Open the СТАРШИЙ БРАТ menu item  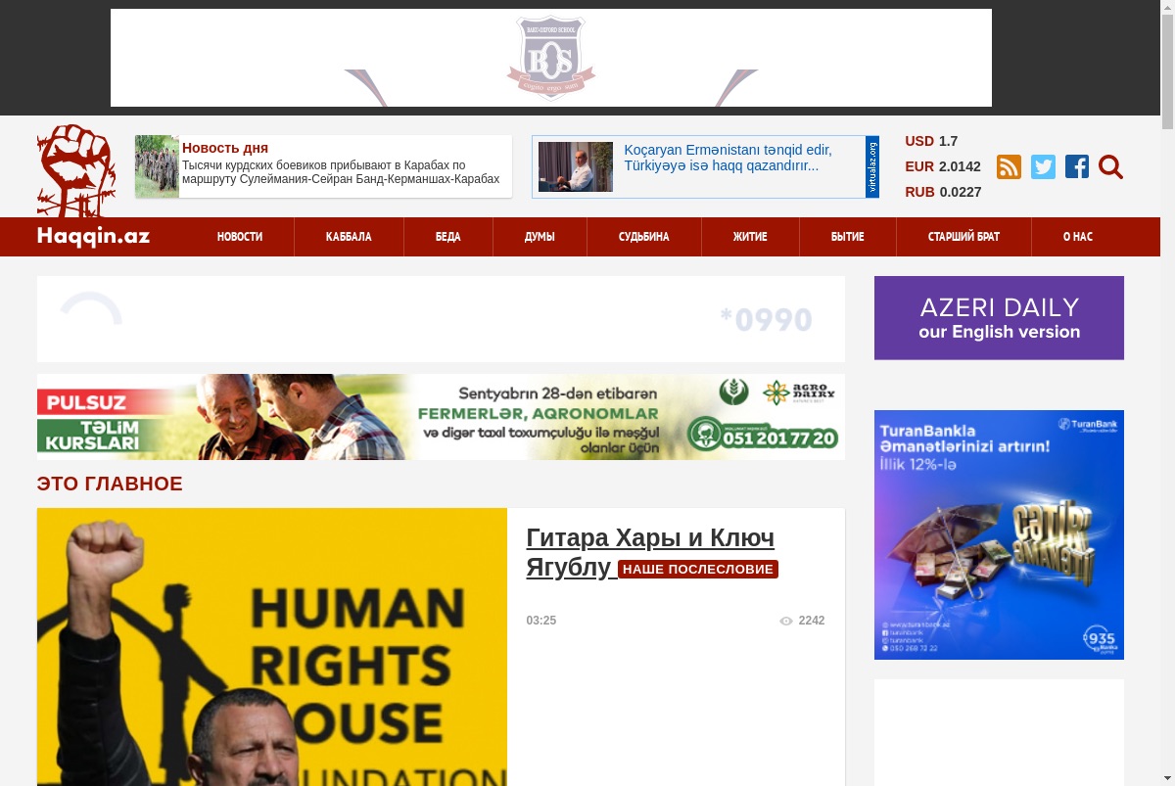963,237
